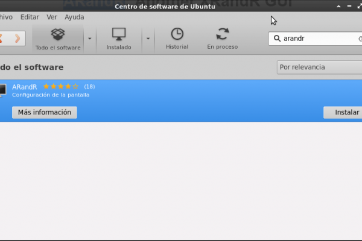Focus search field containing arandr
This screenshot has width=362, height=241.
coord(315,39)
